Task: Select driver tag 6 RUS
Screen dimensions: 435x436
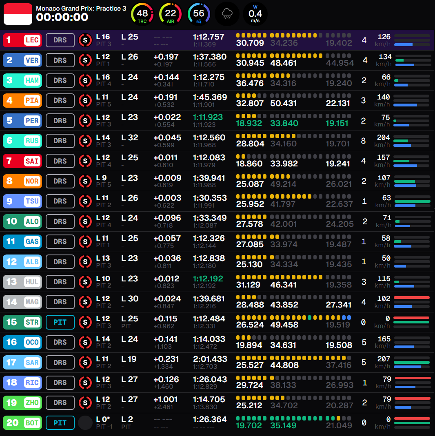Action: [22, 141]
